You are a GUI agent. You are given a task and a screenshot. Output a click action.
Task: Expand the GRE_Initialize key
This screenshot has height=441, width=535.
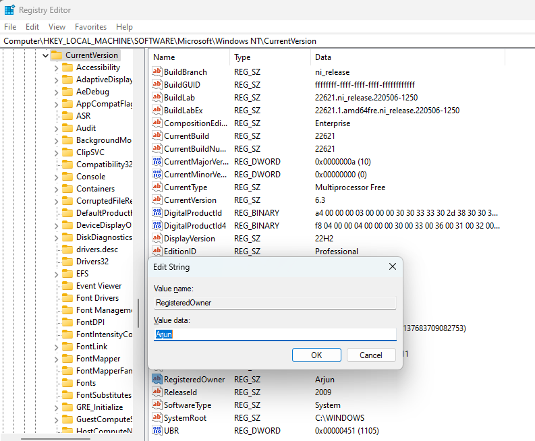[56, 407]
